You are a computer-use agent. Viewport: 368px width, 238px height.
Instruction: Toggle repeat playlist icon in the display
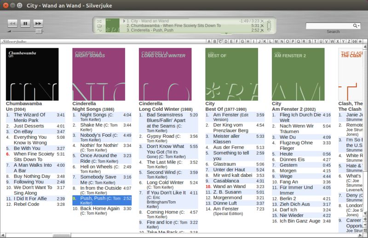(x=99, y=26)
